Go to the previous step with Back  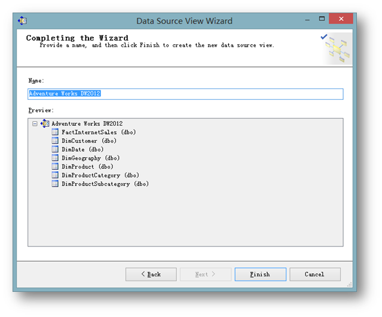151,275
